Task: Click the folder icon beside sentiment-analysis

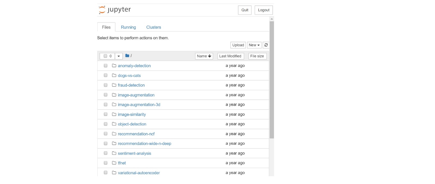Action: point(114,153)
